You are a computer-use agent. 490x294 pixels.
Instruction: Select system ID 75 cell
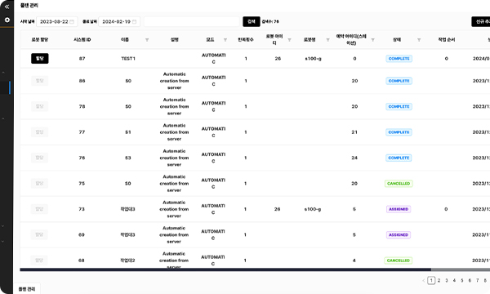click(x=82, y=184)
